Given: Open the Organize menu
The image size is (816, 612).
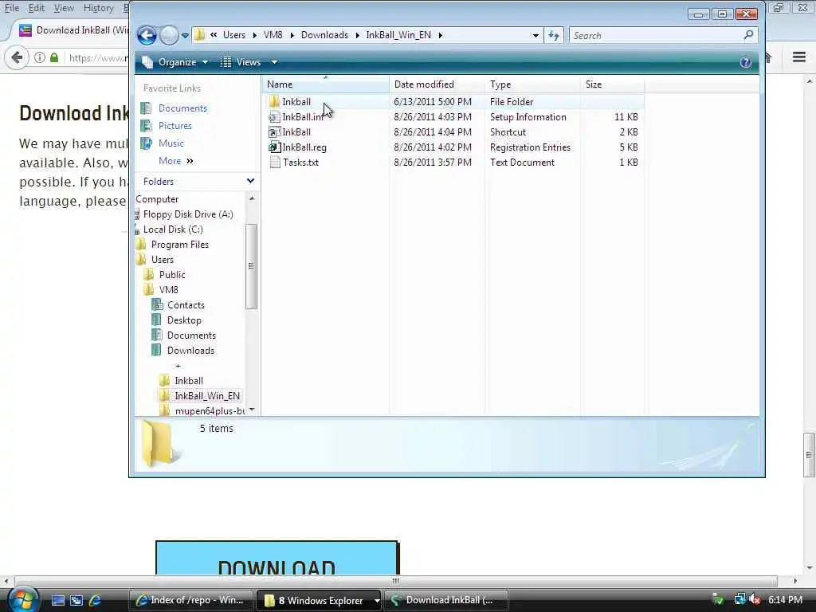Looking at the screenshot, I should [175, 62].
